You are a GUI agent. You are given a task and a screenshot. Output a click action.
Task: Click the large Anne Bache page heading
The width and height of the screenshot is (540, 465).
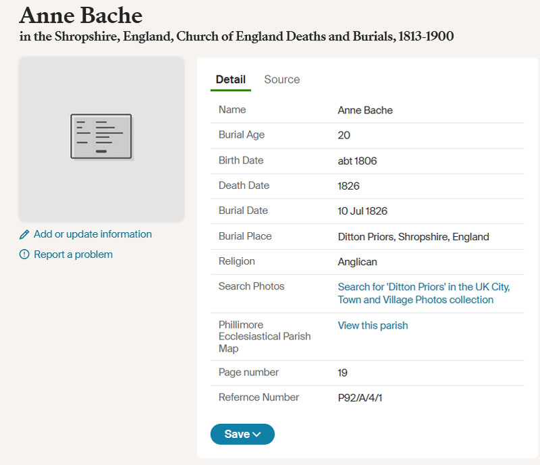coord(80,16)
